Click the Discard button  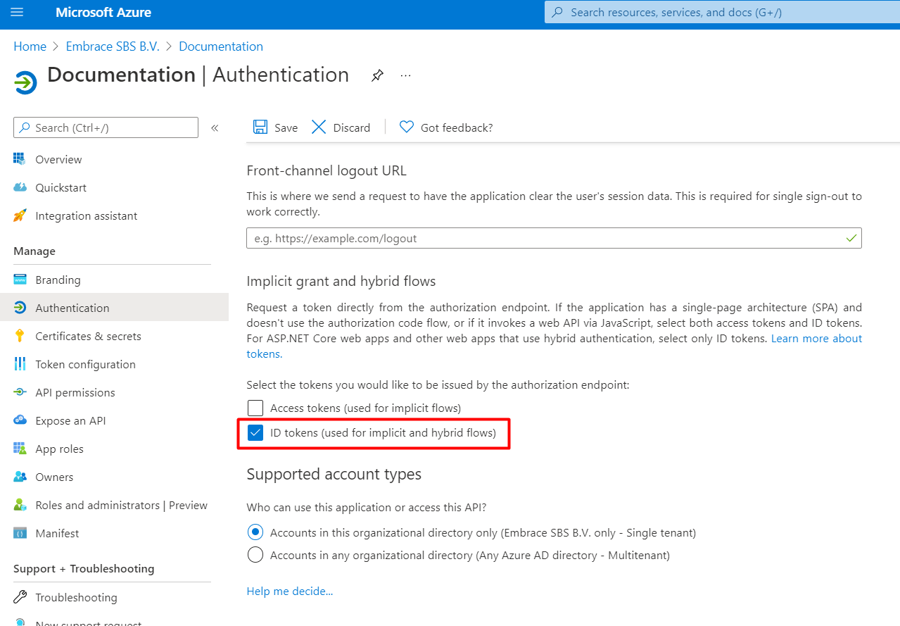341,127
